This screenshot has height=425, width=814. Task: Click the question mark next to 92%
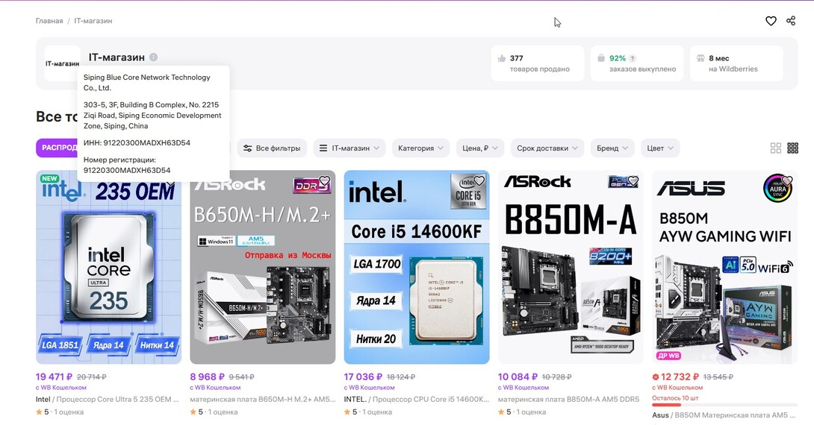[x=633, y=58]
